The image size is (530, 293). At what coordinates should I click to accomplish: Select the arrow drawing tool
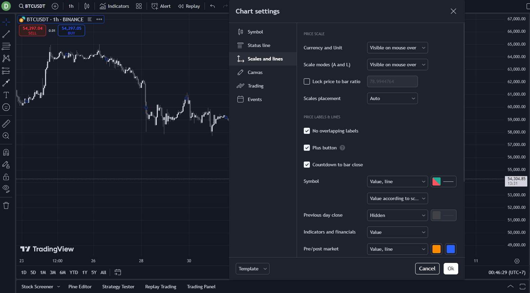pos(6,82)
